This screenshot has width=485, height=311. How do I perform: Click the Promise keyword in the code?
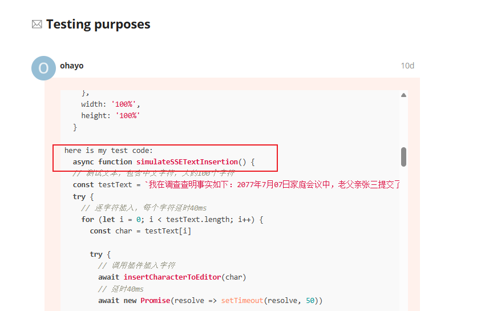155,301
